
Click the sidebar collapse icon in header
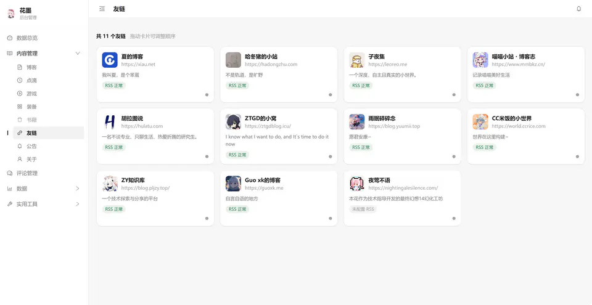[102, 9]
